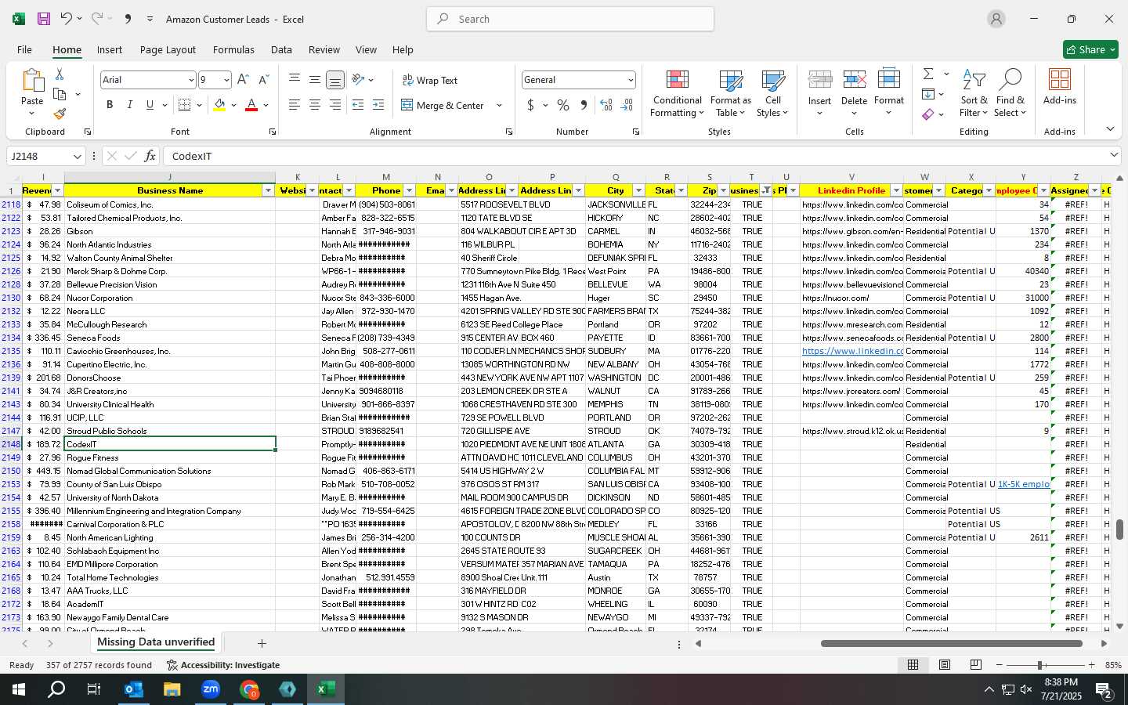The width and height of the screenshot is (1128, 705).
Task: Toggle right horizontal alignment
Action: pos(334,105)
